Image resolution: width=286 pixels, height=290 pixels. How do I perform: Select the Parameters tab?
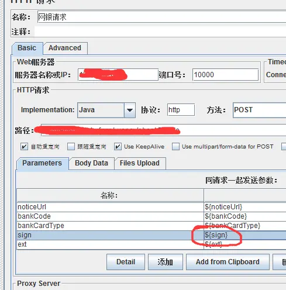coord(42,163)
